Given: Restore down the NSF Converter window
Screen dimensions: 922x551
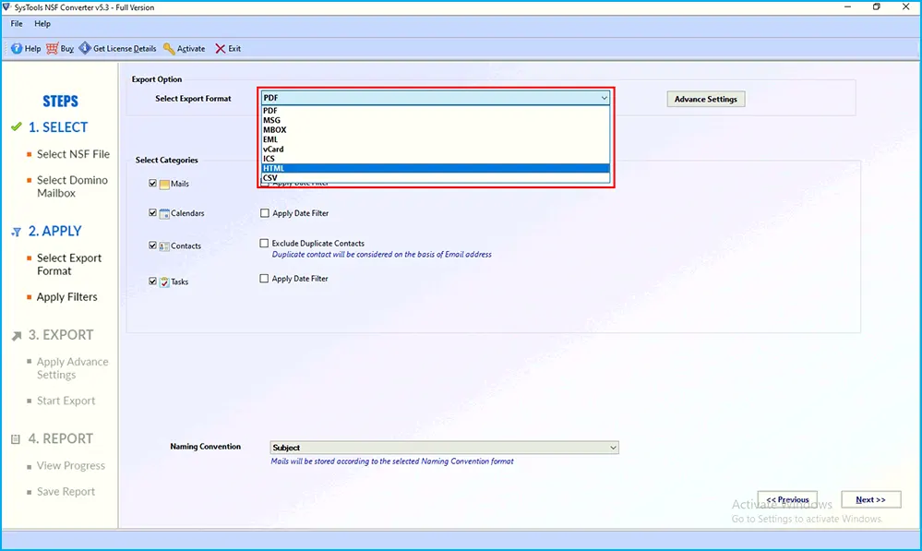Looking at the screenshot, I should click(877, 7).
